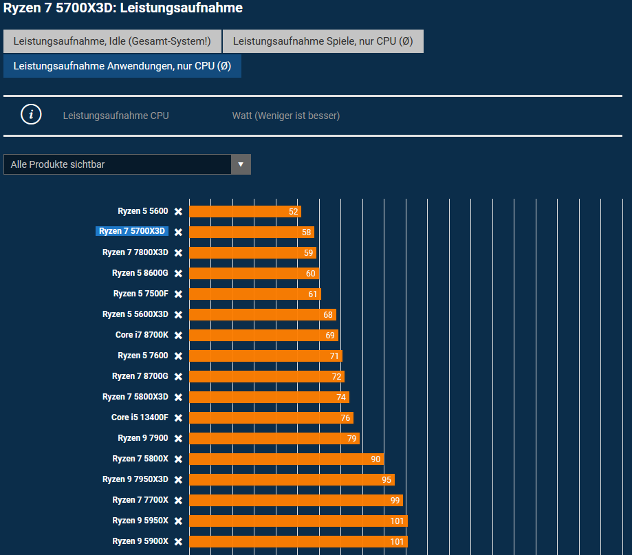
Task: Switch to Leistungsaufnahme, Idle (Gesamt-System!) tab
Action: (112, 41)
